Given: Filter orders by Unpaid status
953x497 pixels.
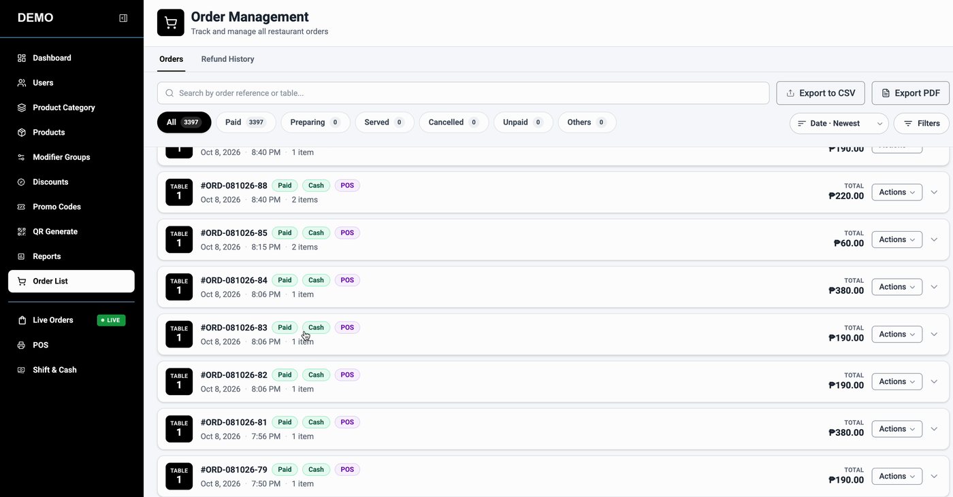Looking at the screenshot, I should click(x=523, y=122).
